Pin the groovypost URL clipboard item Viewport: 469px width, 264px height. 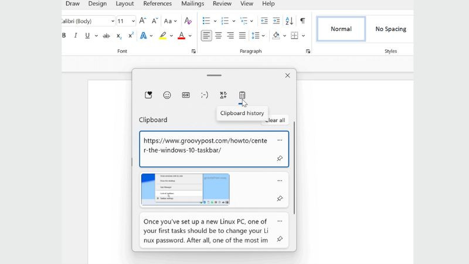280,158
